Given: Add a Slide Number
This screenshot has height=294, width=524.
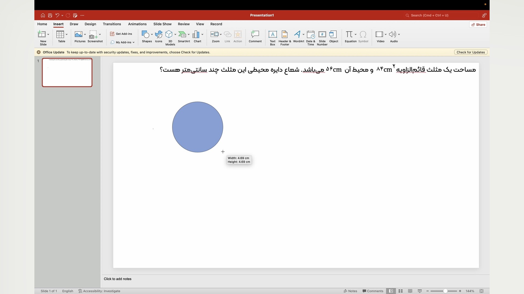Looking at the screenshot, I should pyautogui.click(x=322, y=37).
